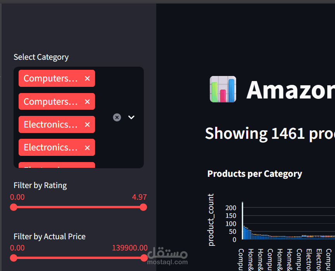Click the "50" y-axis tick label
Image resolution: width=335 pixels, height=271 pixels.
(x=233, y=232)
